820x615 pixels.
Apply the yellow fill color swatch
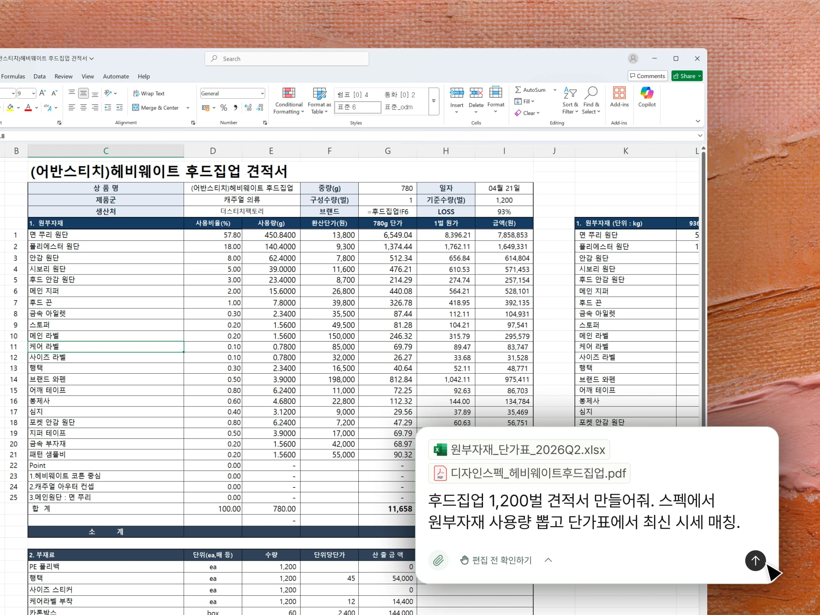pos(10,108)
